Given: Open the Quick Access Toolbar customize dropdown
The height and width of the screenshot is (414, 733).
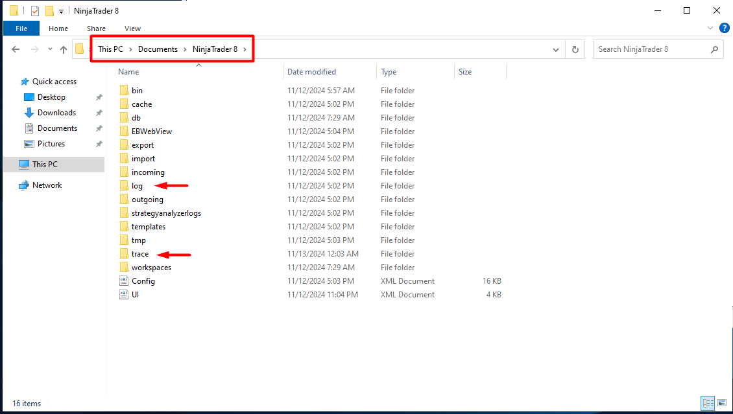Looking at the screenshot, I should point(61,11).
